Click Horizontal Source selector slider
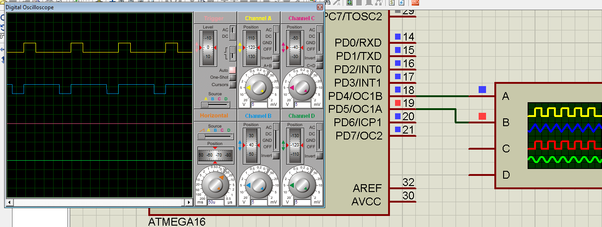 click(215, 136)
